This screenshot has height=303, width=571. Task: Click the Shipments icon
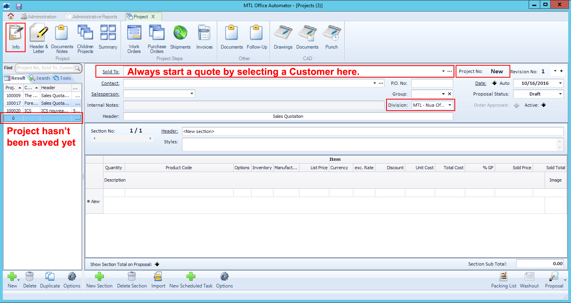(180, 37)
